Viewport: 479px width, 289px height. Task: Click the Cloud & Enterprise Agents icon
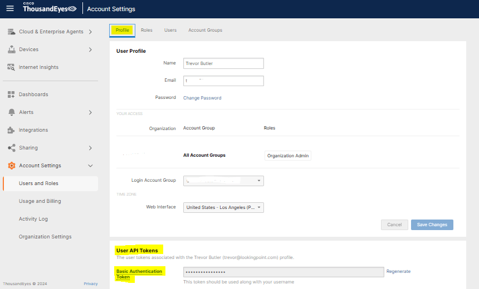tap(11, 32)
